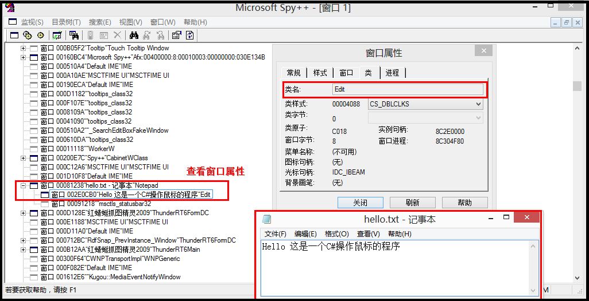Click the Spy++ application icon in title bar

[10, 7]
